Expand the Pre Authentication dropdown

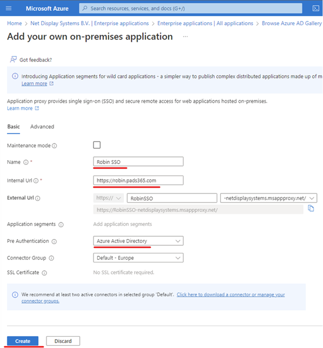138,241
